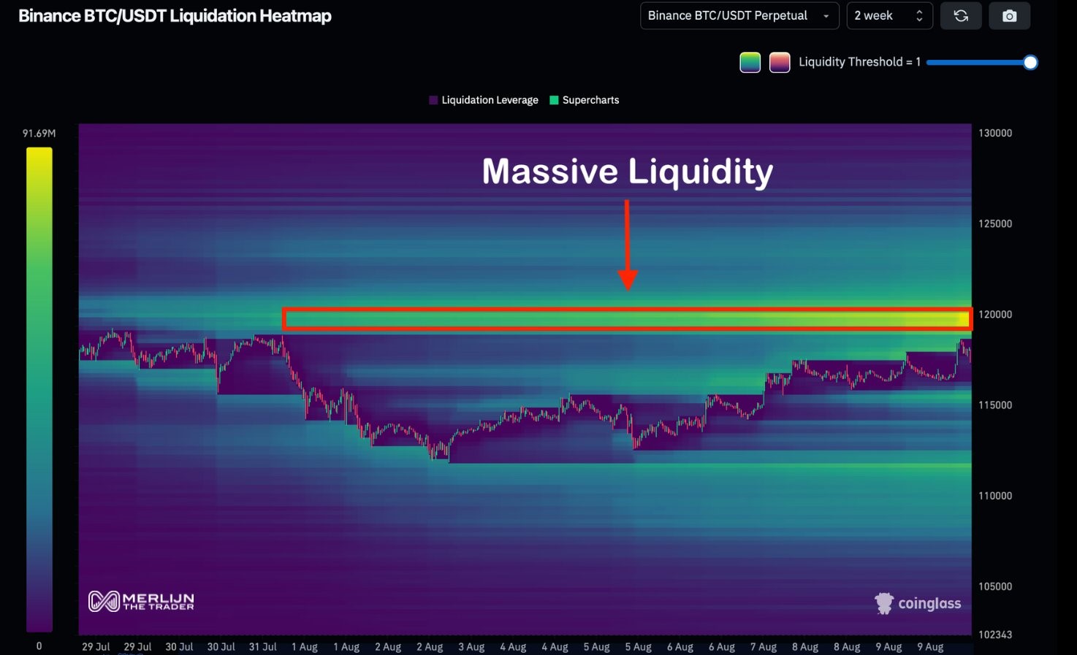1077x655 pixels.
Task: Click the 120000 price axis label
Action: pyautogui.click(x=994, y=314)
